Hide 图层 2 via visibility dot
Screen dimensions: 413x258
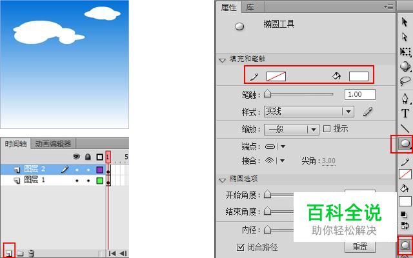[77, 170]
